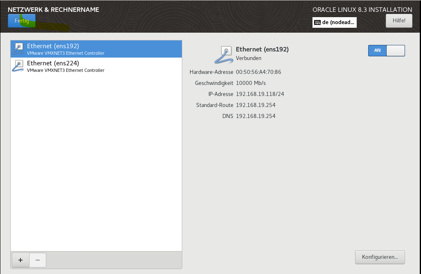Screen dimensions: 421x274
Task: Open the de keyboard layout selector
Action: 334,22
